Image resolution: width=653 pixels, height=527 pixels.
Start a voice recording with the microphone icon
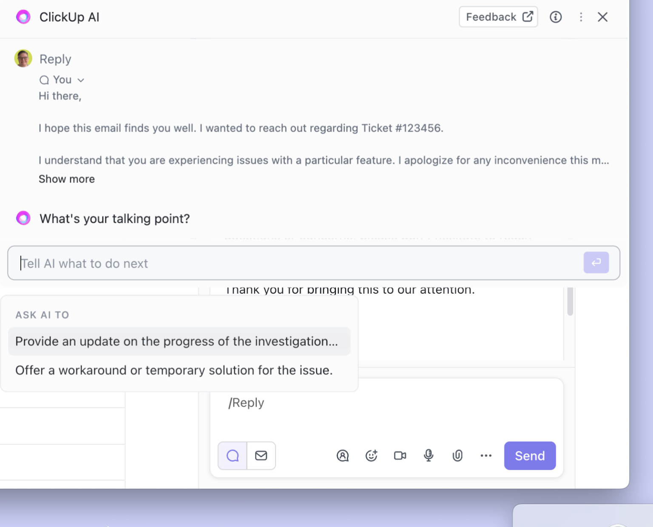point(429,456)
